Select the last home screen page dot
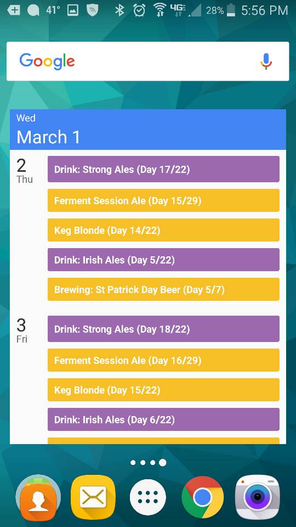The image size is (296, 527). tap(162, 462)
